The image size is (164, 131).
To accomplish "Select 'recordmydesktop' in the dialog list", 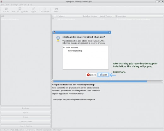I will [75, 51].
